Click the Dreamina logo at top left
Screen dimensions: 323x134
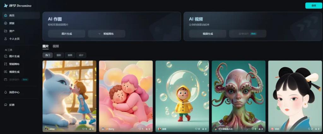pyautogui.click(x=18, y=6)
